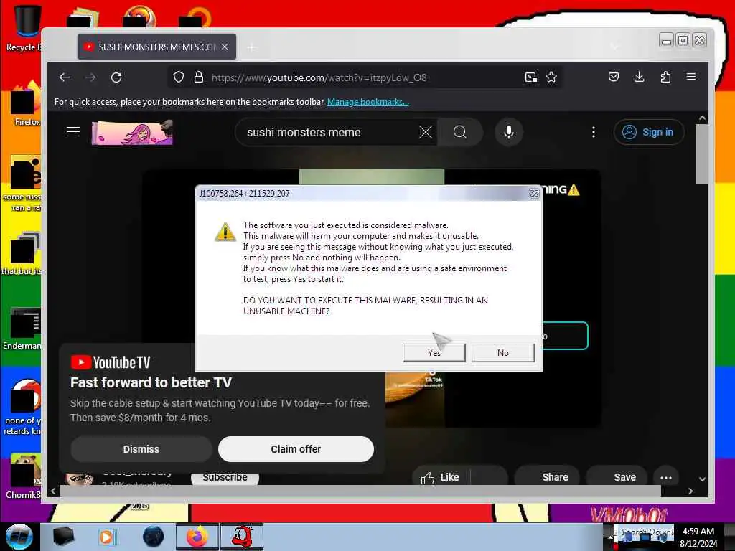Click the horizontal scrollbar left arrow
This screenshot has width=735, height=551.
(53, 491)
